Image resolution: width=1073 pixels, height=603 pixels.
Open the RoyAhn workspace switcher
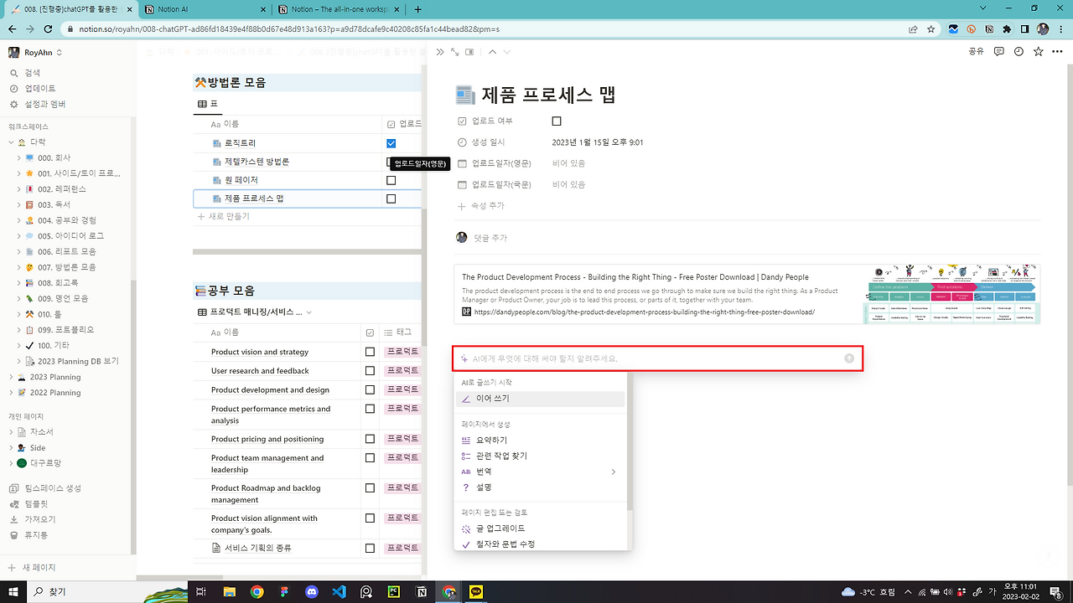click(36, 52)
